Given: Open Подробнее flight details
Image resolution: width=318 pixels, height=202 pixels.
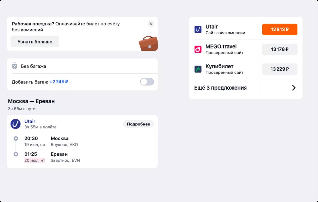Looking at the screenshot, I should coord(138,124).
